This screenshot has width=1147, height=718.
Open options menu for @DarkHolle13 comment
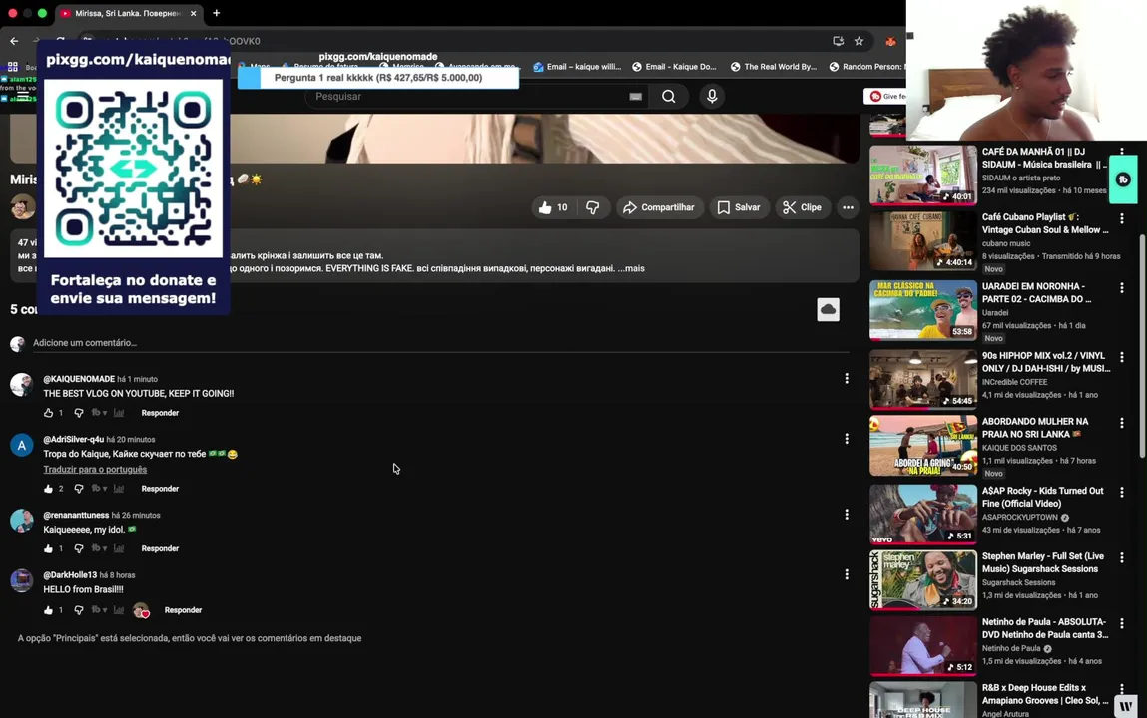tap(847, 574)
